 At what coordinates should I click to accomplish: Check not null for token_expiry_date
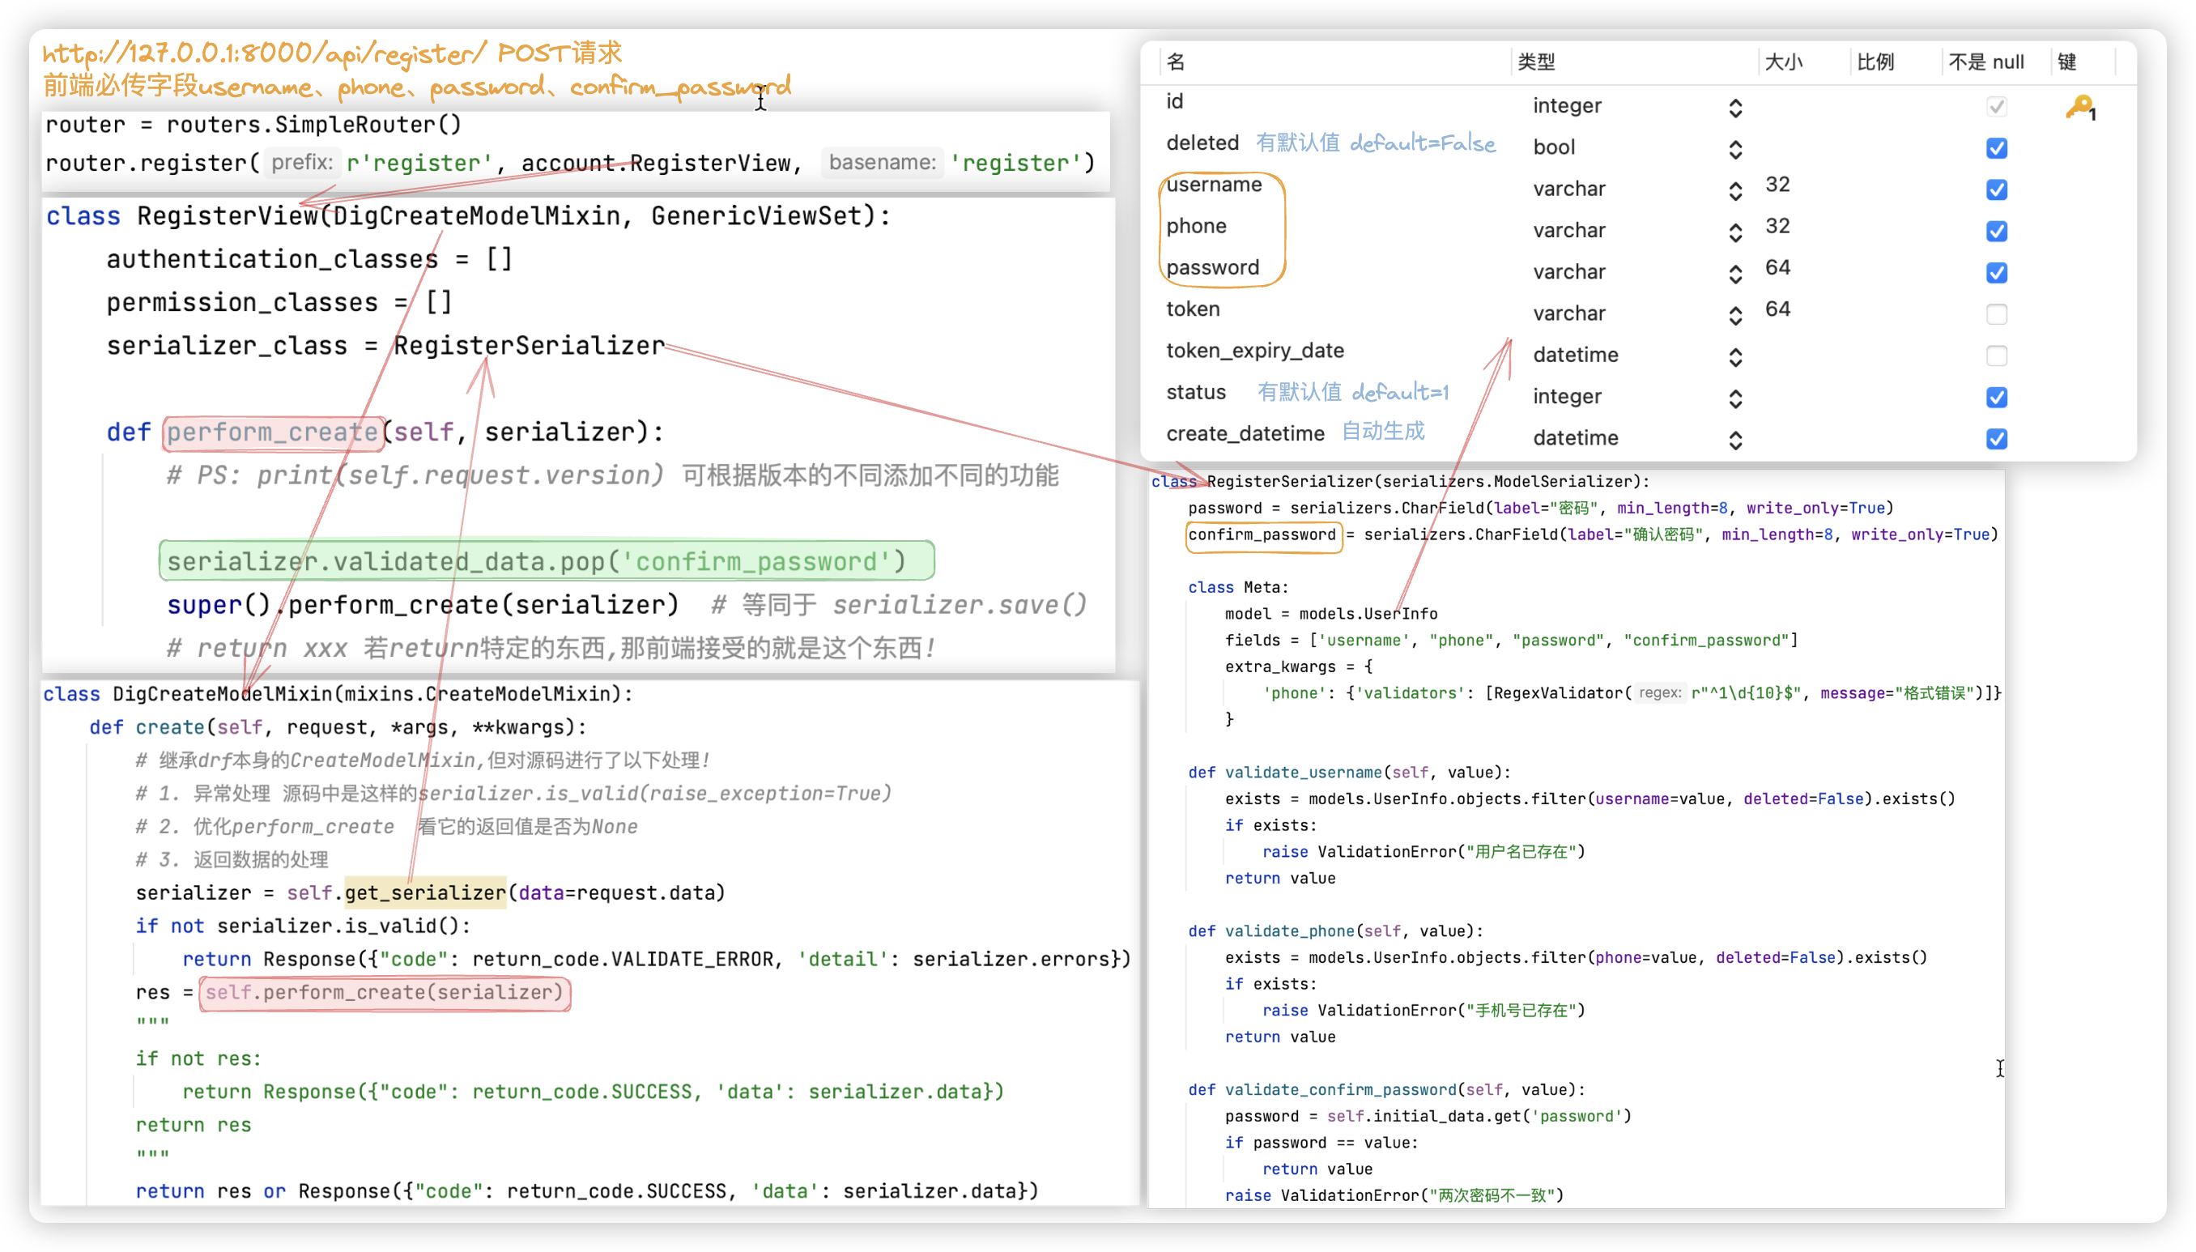(1996, 356)
